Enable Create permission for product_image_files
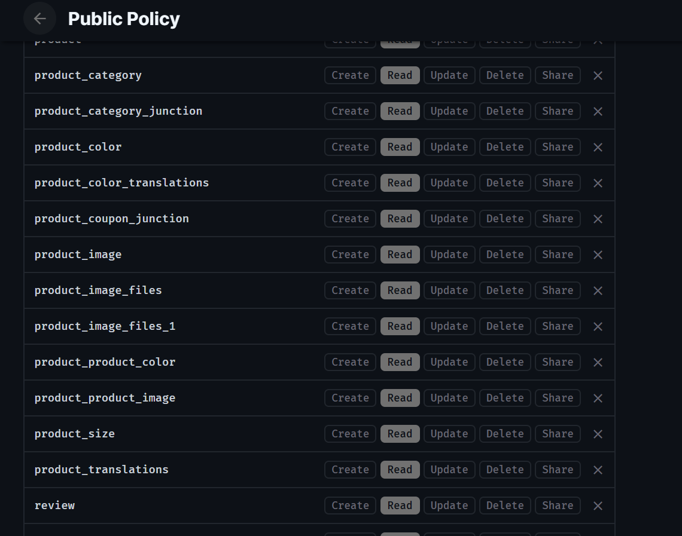 point(349,290)
